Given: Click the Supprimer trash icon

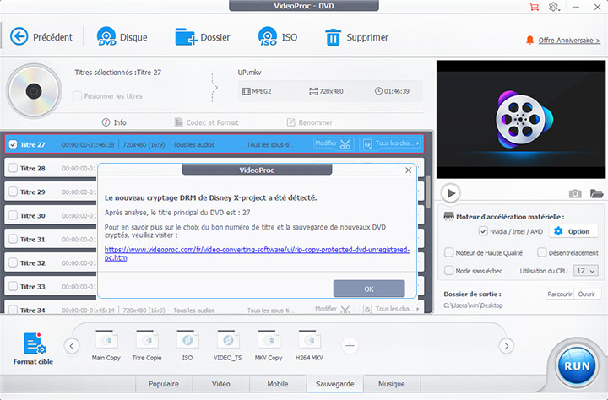Looking at the screenshot, I should pyautogui.click(x=334, y=37).
